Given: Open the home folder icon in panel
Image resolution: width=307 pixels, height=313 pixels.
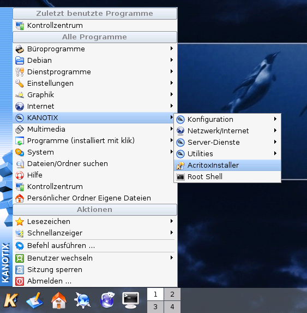Looking at the screenshot, I should point(58,300).
